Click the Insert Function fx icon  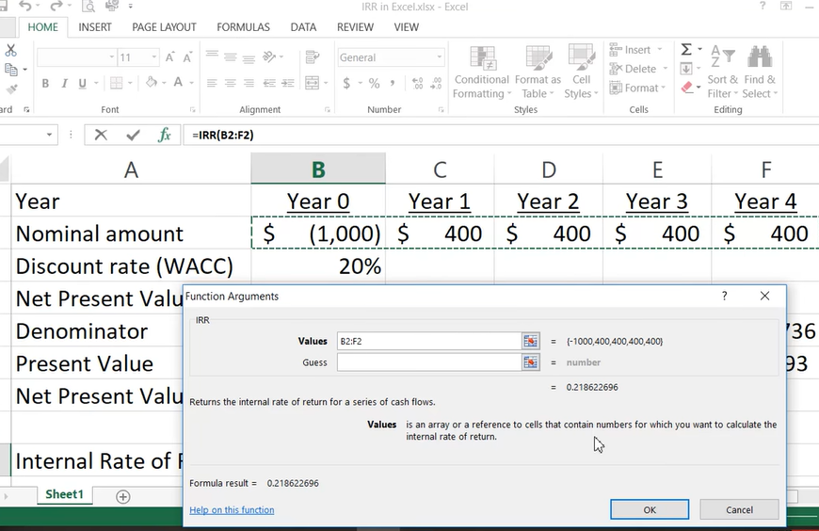pos(164,135)
